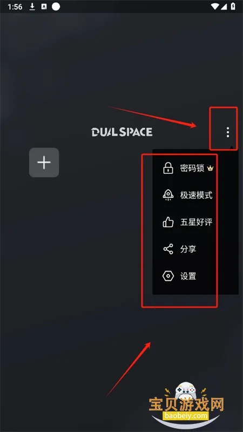Tap the battery charging status icon
Image resolution: width=243 pixels, height=432 pixels.
click(233, 6)
